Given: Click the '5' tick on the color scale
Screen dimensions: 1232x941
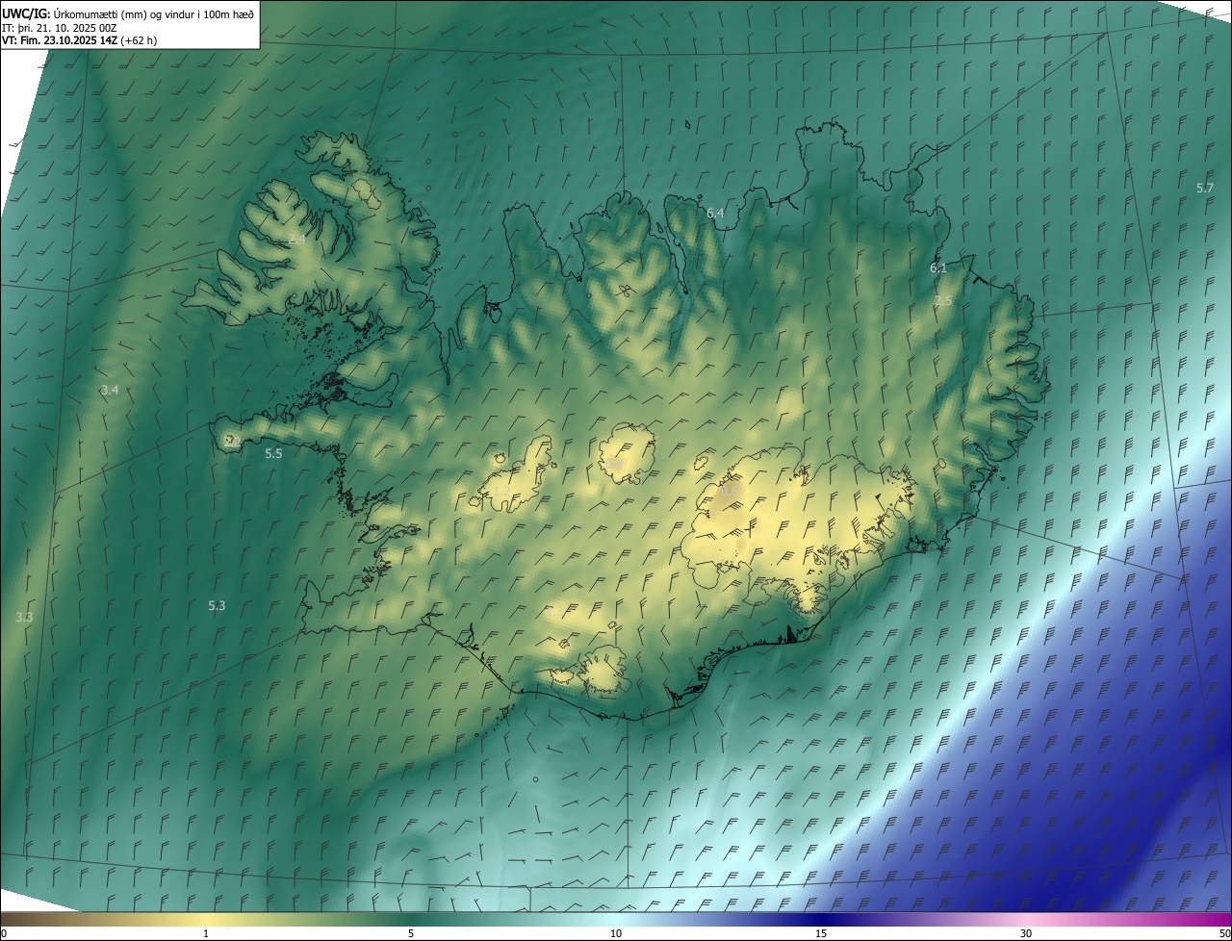Looking at the screenshot, I should (411, 934).
